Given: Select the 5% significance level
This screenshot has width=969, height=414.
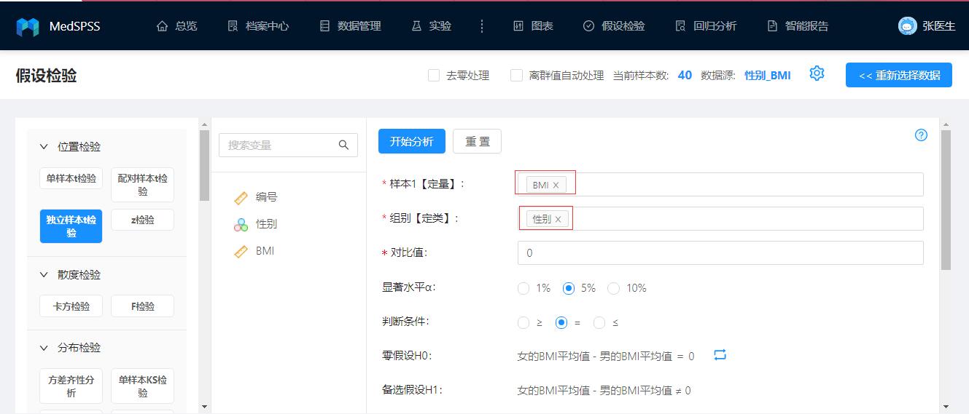Looking at the screenshot, I should tap(569, 288).
